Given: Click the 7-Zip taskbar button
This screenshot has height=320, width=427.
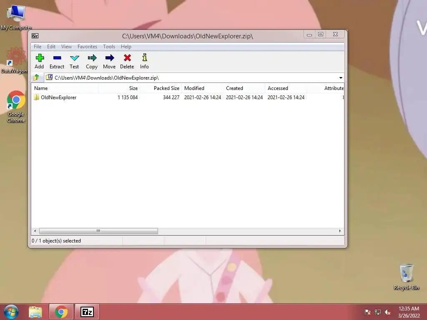Looking at the screenshot, I should tap(87, 312).
